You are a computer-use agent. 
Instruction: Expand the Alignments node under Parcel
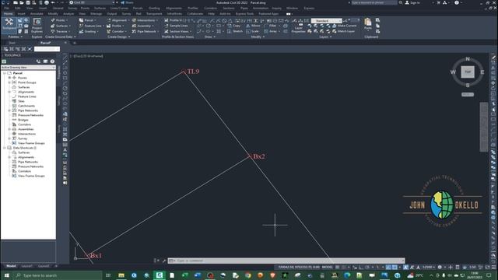tap(9, 92)
